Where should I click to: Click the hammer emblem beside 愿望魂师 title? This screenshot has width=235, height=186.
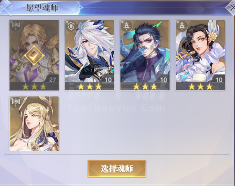coord(7,7)
